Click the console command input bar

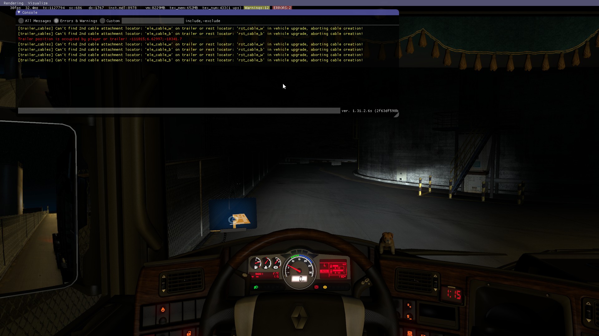pyautogui.click(x=179, y=111)
